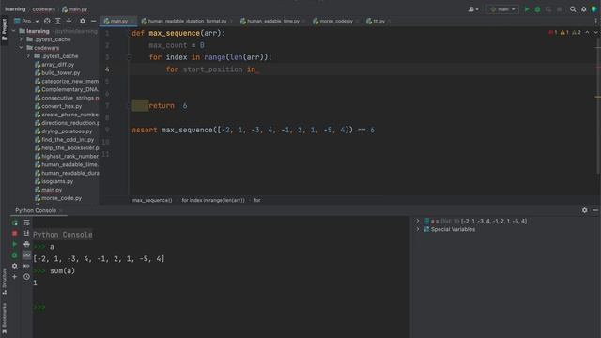
Task: Go to previous highlighted error arrow
Action: pos(587,33)
